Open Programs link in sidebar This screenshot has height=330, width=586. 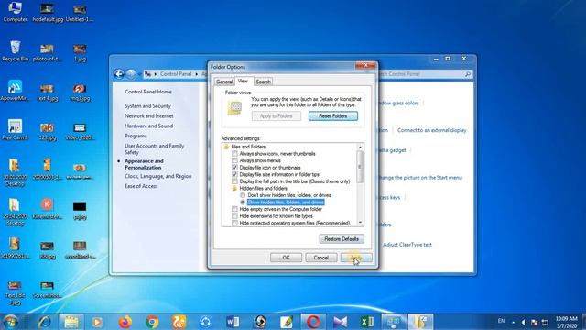tap(136, 136)
